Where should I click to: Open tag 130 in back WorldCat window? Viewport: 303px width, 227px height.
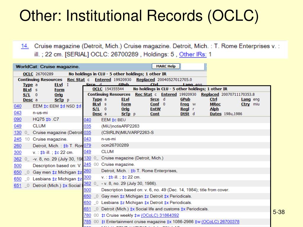click(17, 133)
